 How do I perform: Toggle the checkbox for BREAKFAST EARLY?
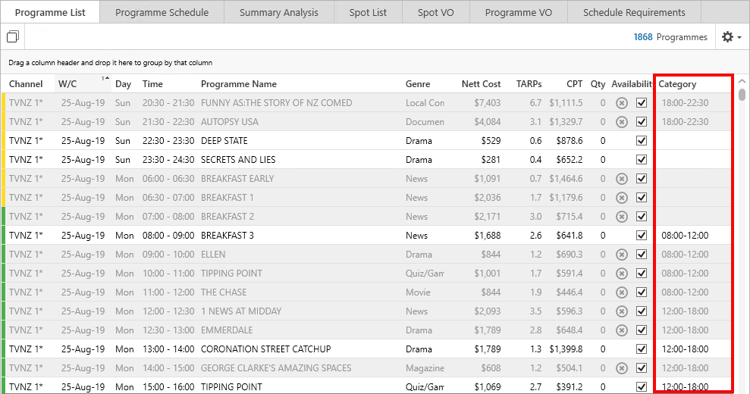click(642, 179)
